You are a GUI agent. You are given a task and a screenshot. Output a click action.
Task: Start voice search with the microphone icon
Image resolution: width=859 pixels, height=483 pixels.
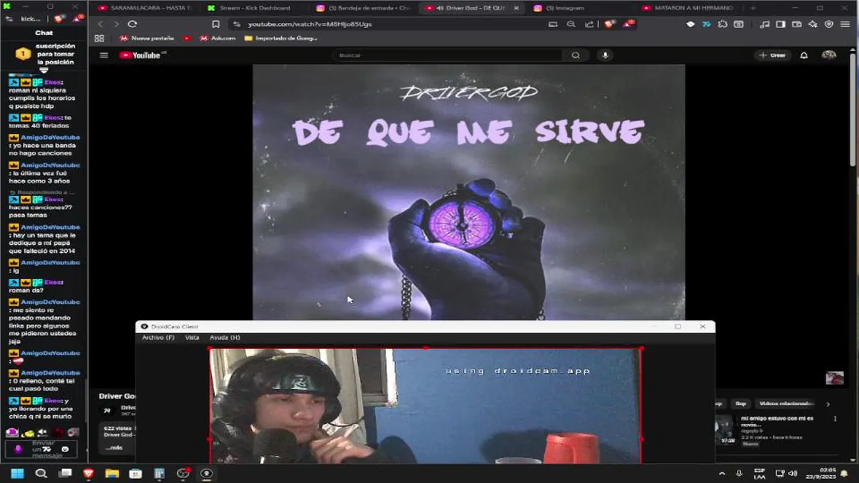605,55
